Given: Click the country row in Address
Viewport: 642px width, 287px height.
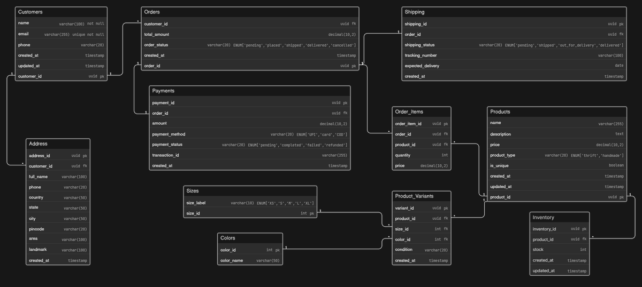Looking at the screenshot, I should click(58, 197).
